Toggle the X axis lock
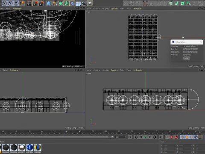The height and width of the screenshot is (154, 205). coord(4,3)
